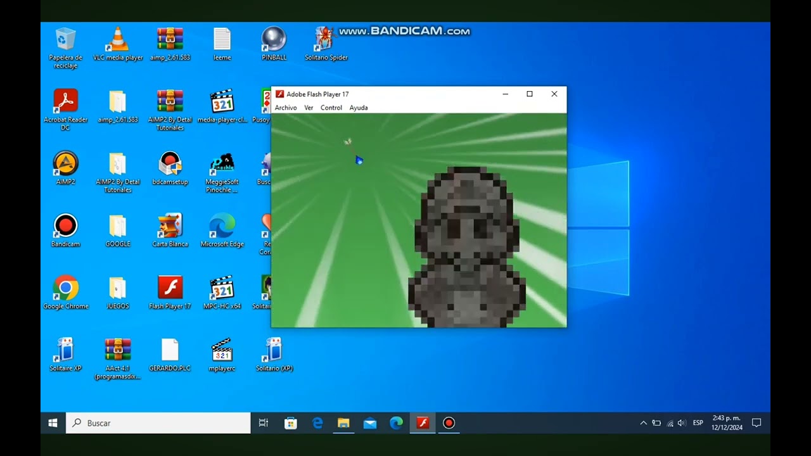Select the aimp_2.61.583 archive icon in the top row
Screen dimensions: 811x456
pos(170,44)
